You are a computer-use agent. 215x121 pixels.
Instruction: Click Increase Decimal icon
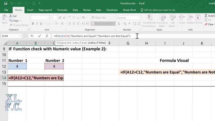[134, 24]
